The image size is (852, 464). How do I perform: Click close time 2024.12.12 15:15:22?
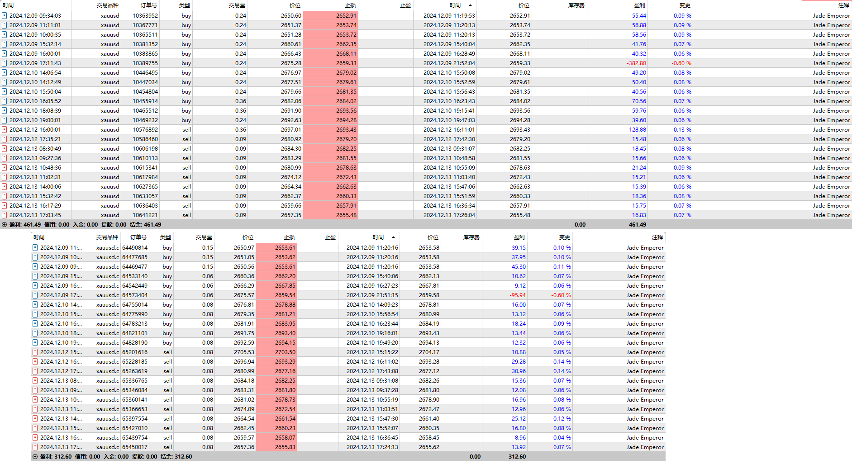click(x=372, y=352)
